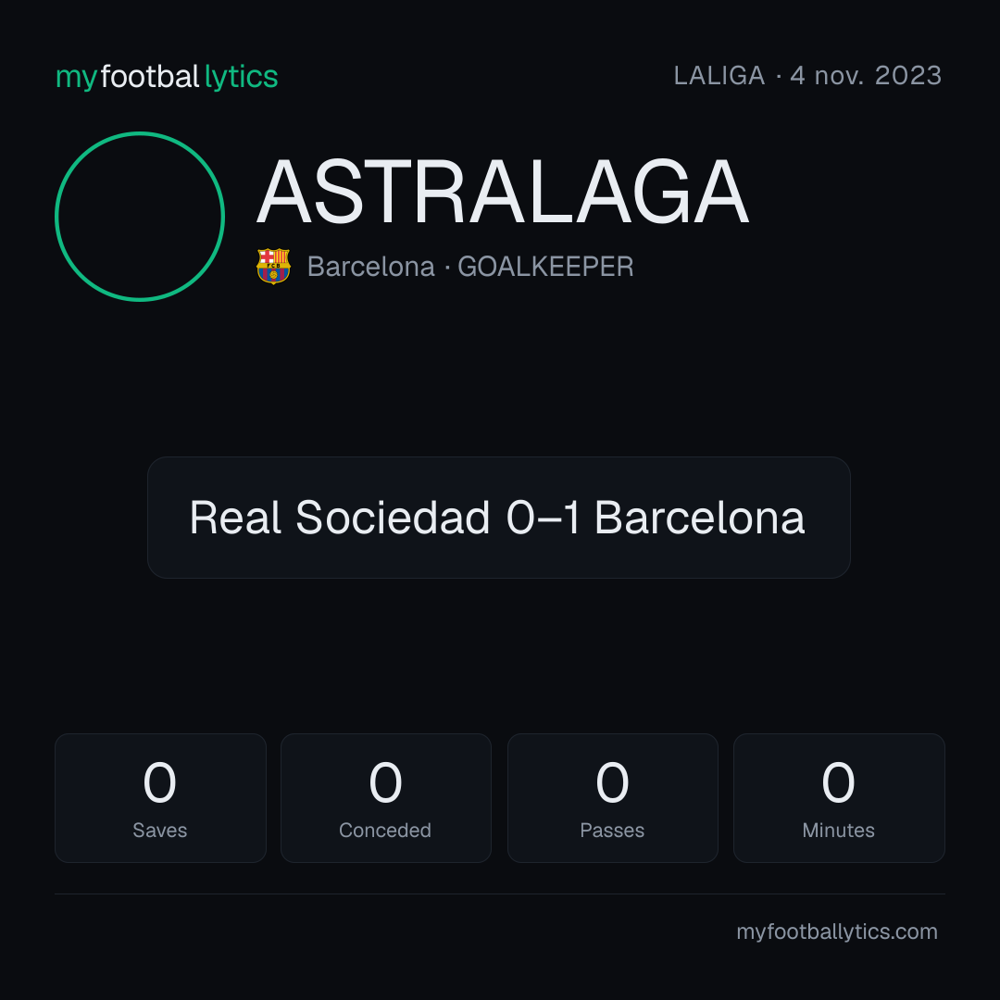Click the LALIGA competition label
The image size is (1000, 1000).
click(x=719, y=76)
